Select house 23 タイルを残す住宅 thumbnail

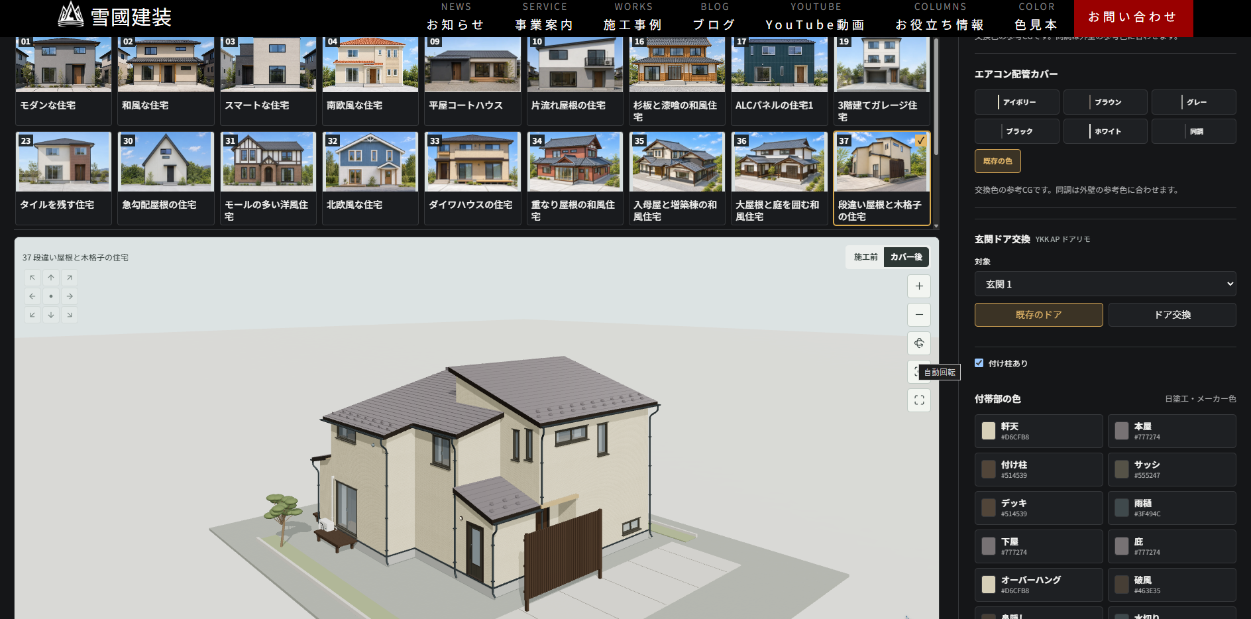[64, 178]
